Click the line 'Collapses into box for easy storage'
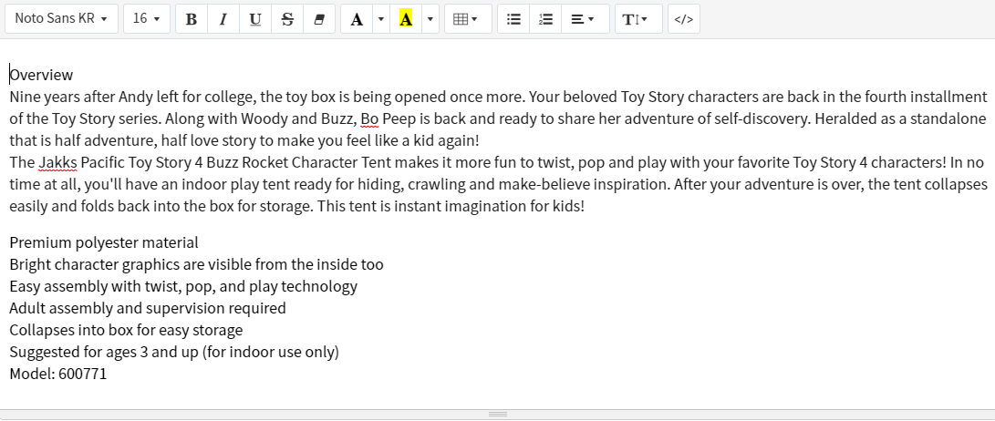 [x=126, y=330]
